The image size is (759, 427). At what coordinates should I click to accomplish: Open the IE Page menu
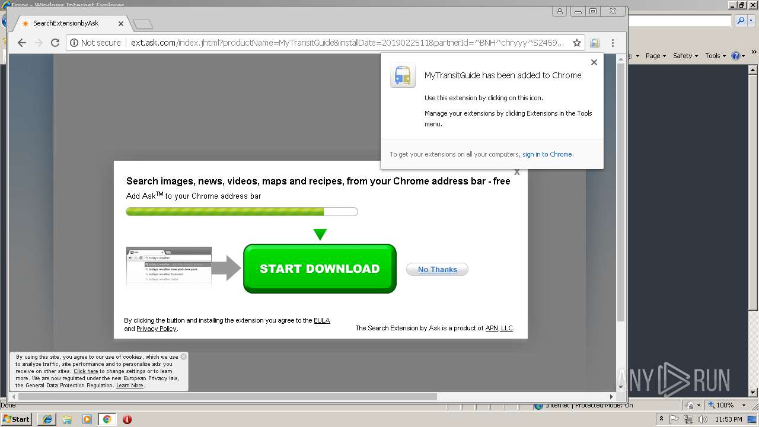655,56
